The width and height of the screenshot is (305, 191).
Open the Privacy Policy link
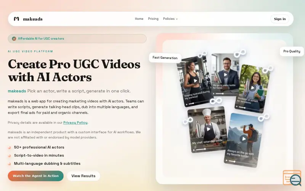pos(75,123)
